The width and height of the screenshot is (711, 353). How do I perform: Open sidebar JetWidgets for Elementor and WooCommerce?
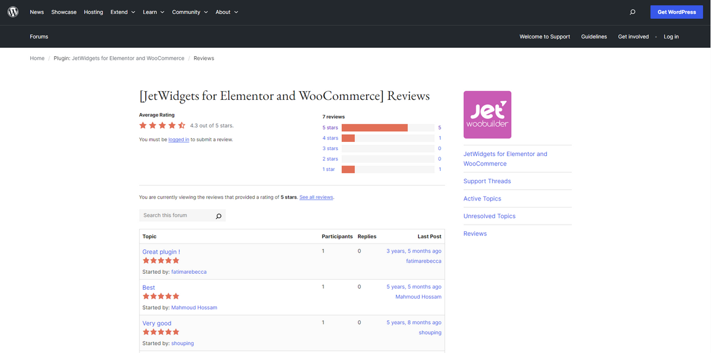505,158
